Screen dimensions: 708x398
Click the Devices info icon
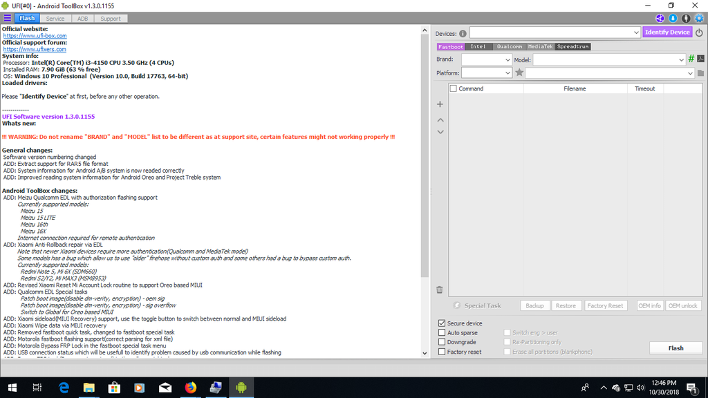point(463,33)
